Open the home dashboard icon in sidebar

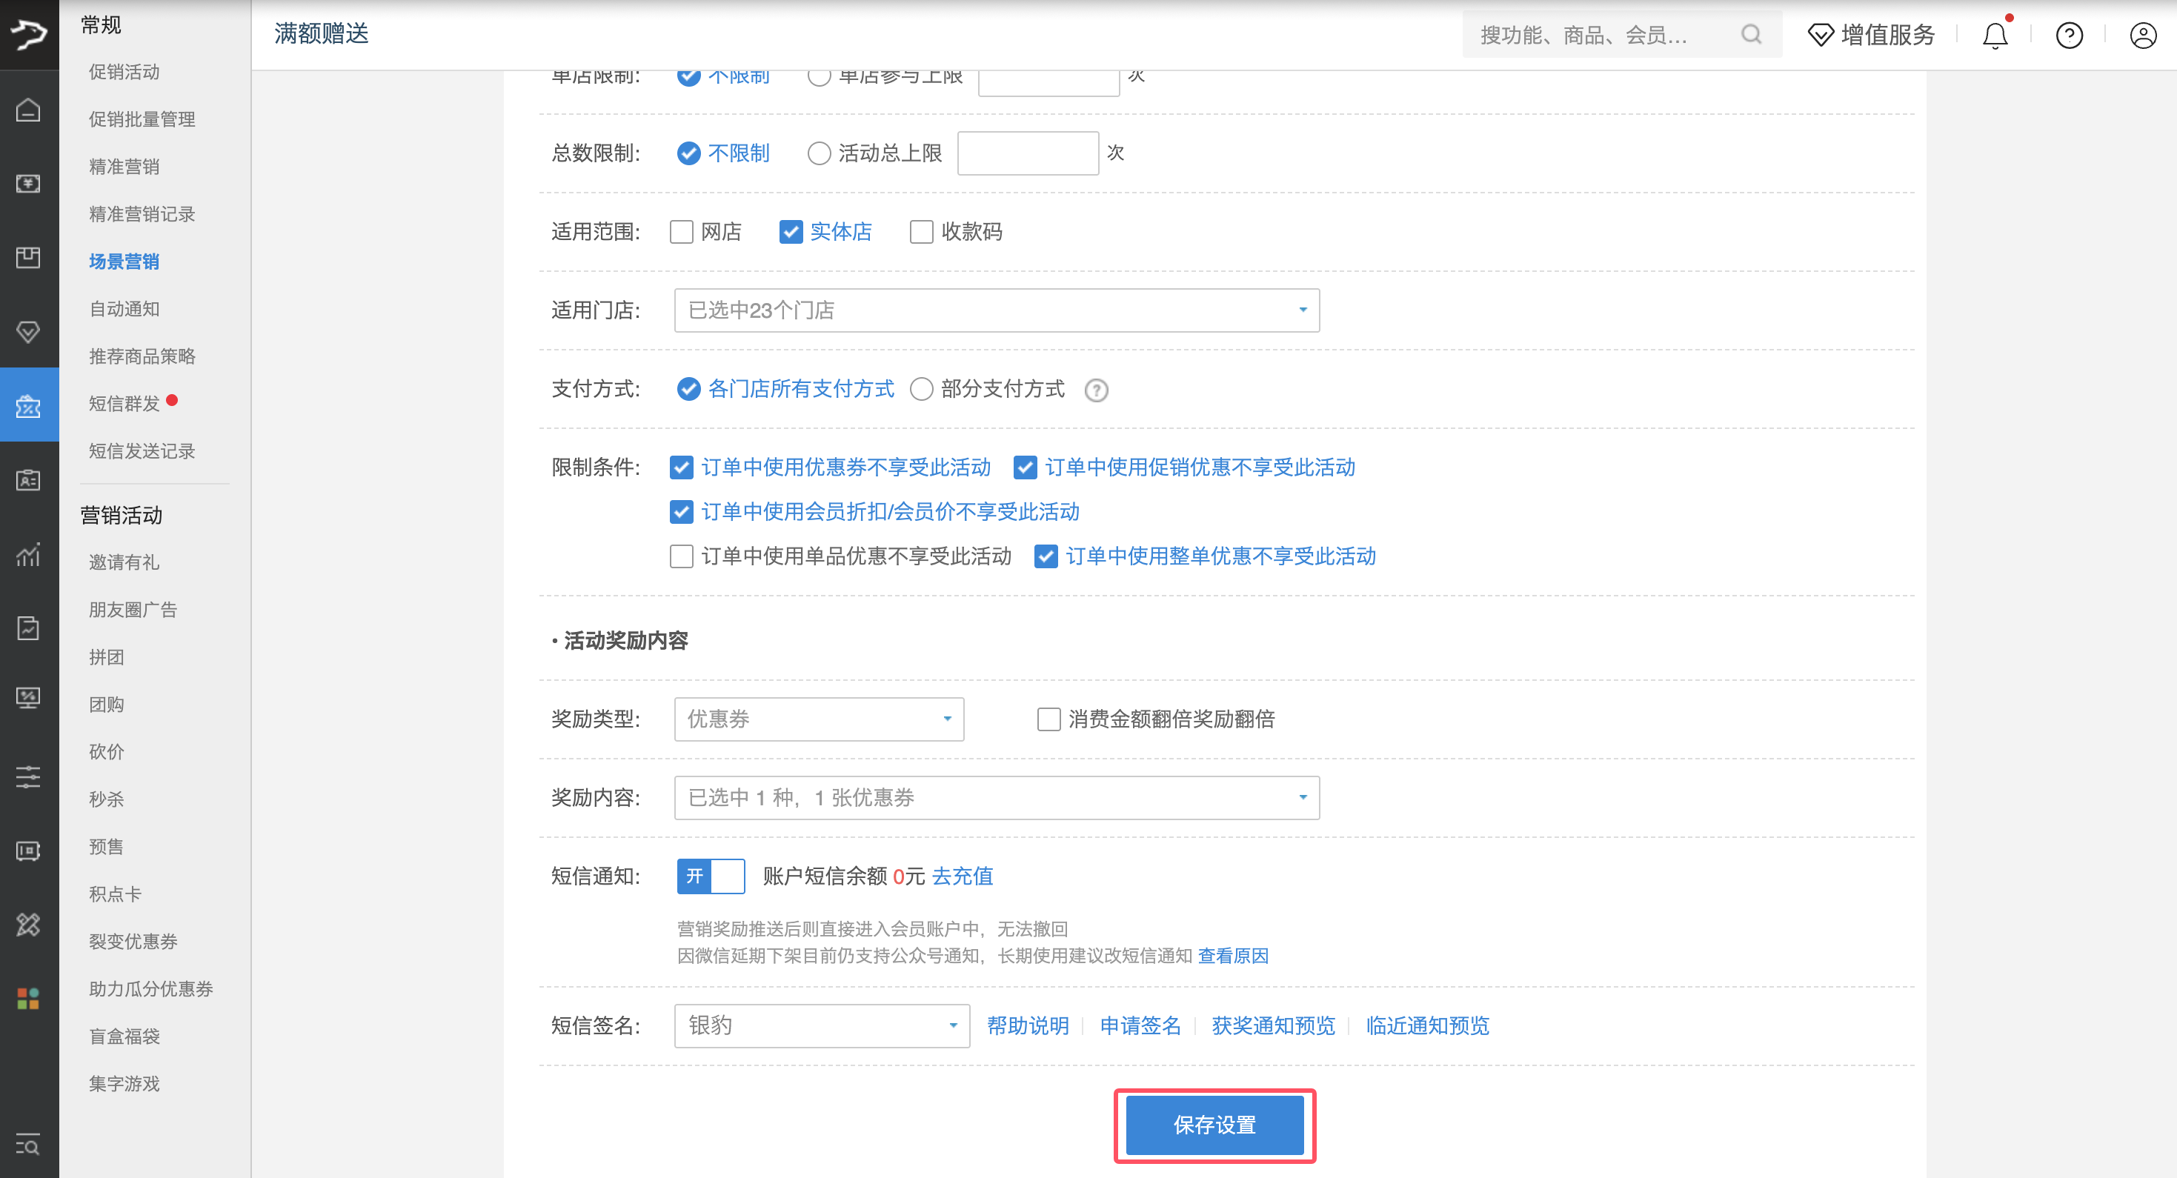(x=29, y=110)
